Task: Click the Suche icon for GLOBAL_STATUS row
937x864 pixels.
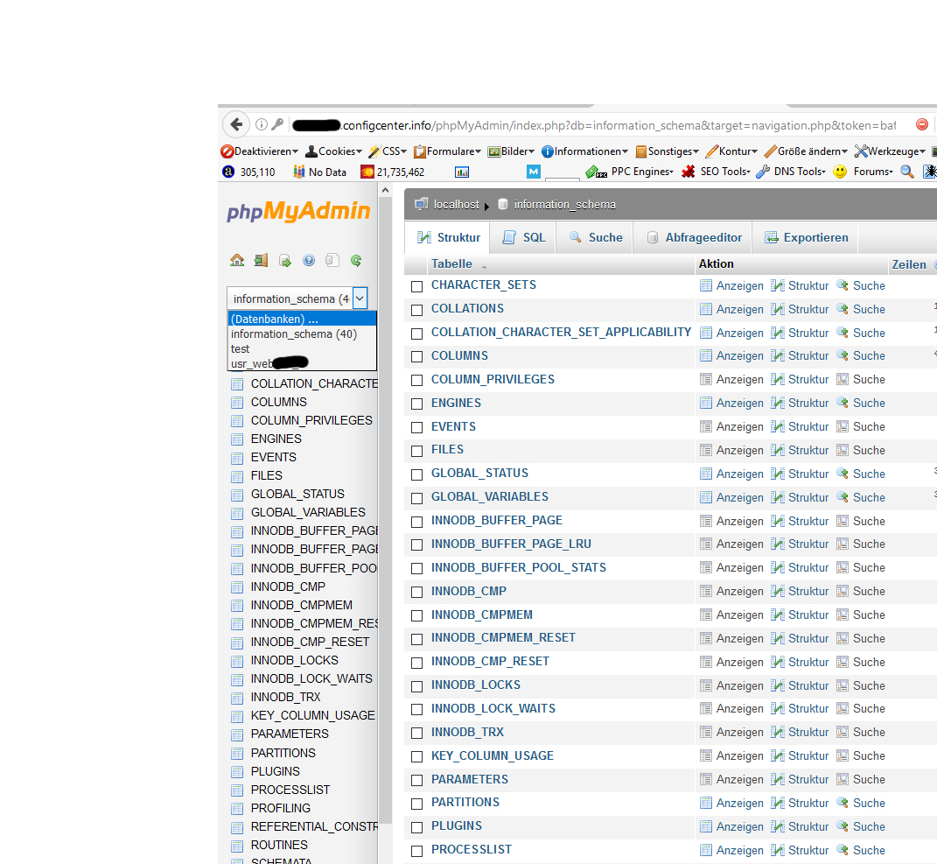Action: coord(843,473)
